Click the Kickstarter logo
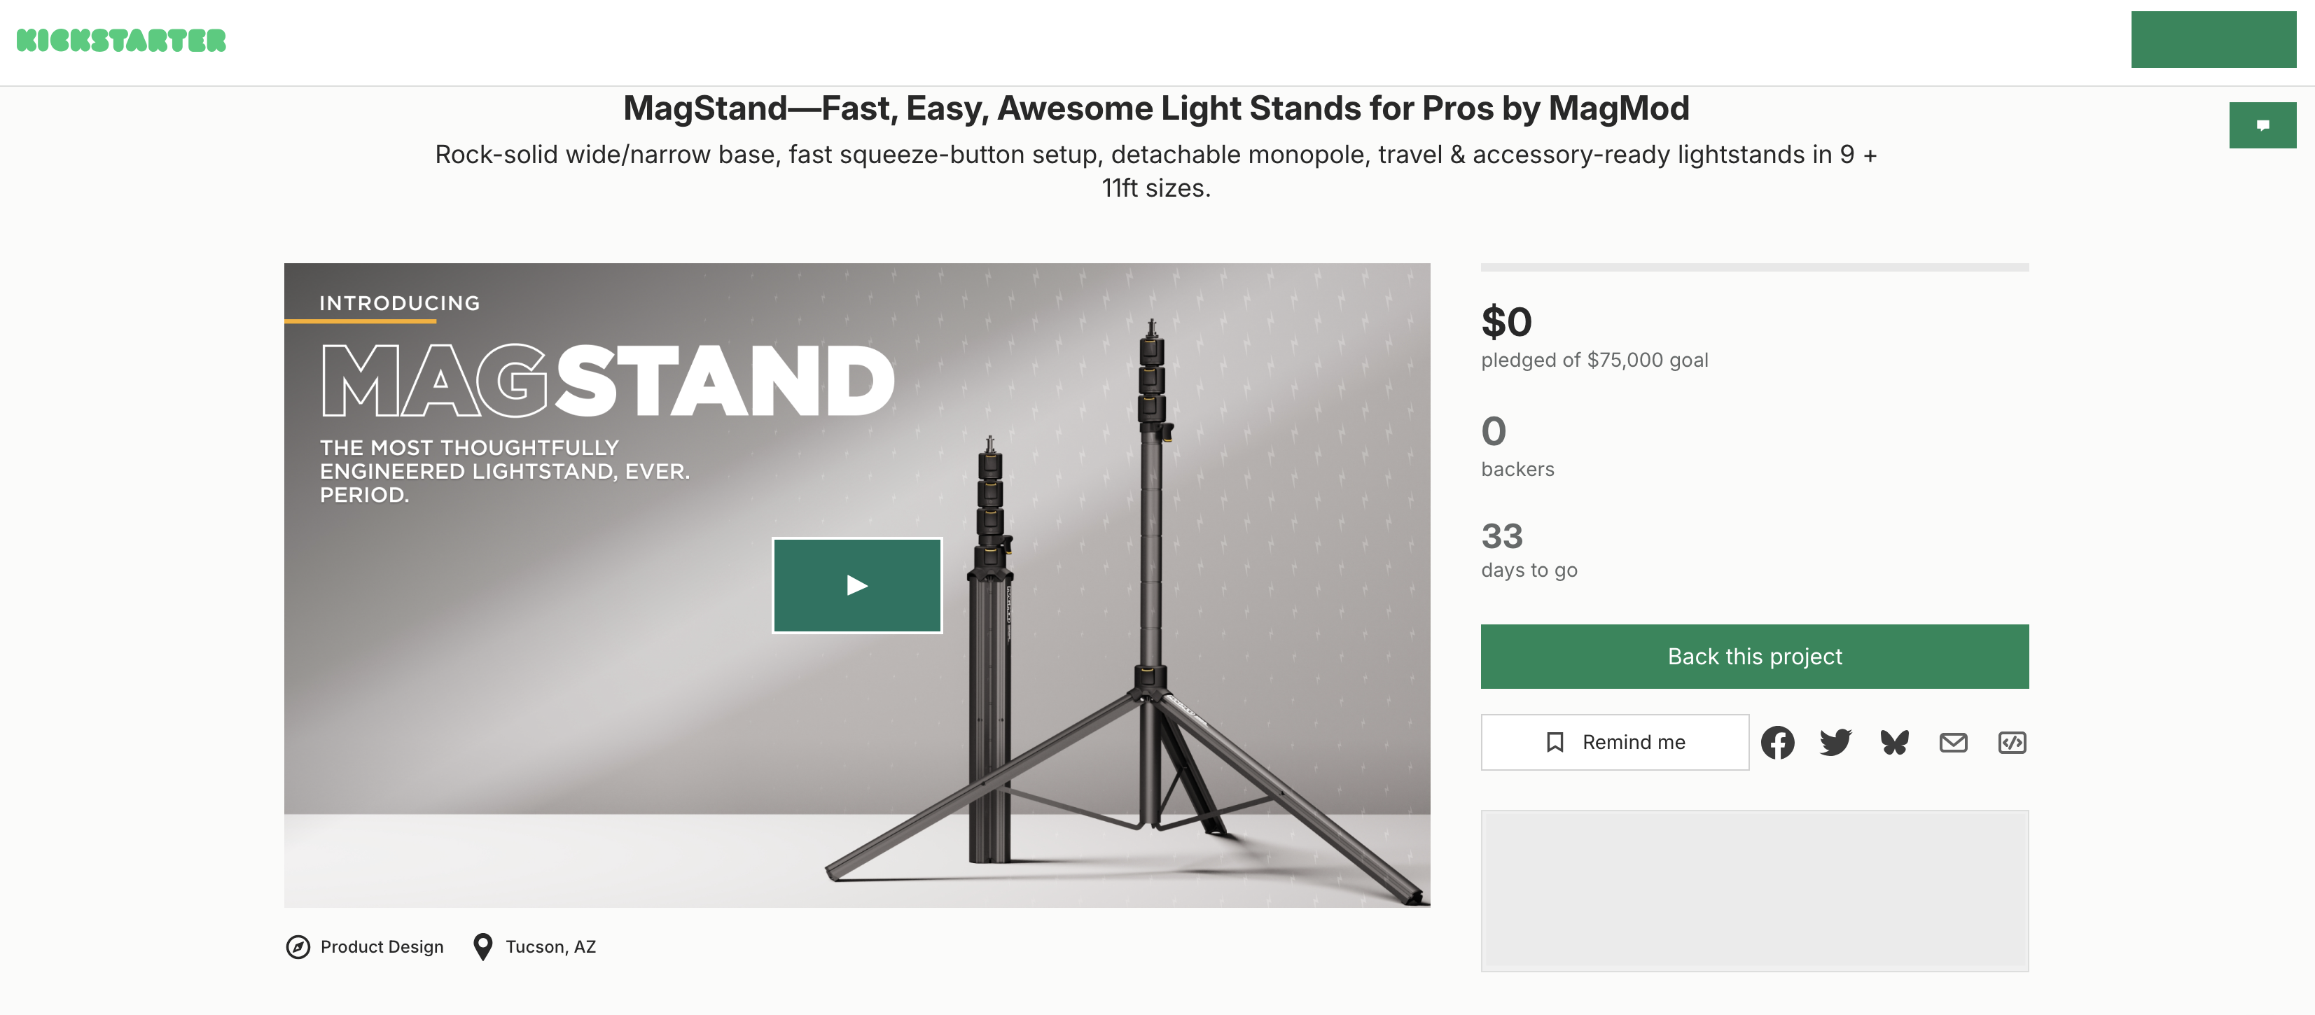The height and width of the screenshot is (1015, 2315). coord(121,41)
